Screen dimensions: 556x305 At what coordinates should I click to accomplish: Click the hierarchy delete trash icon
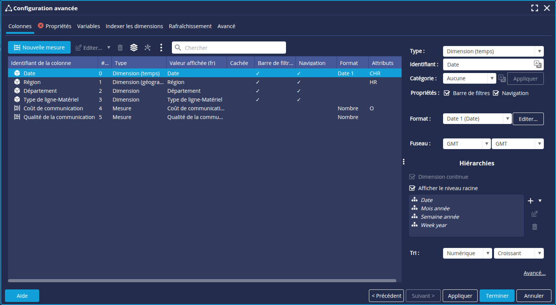(534, 227)
